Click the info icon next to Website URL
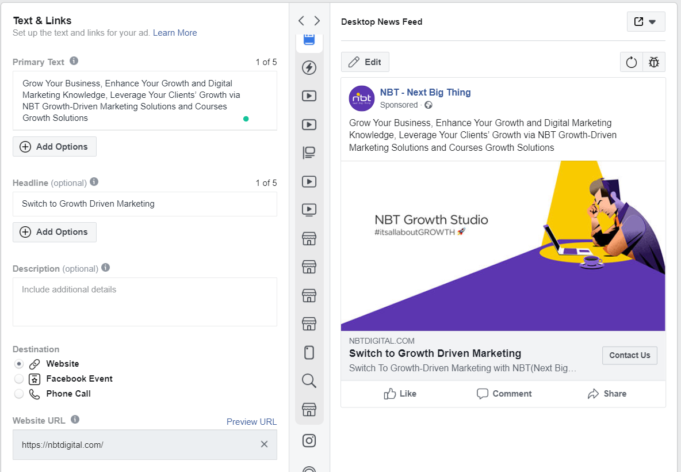This screenshot has height=472, width=681. 75,420
